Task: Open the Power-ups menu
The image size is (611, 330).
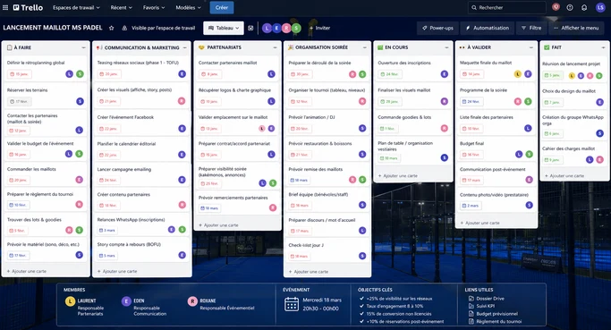Action: [x=438, y=28]
